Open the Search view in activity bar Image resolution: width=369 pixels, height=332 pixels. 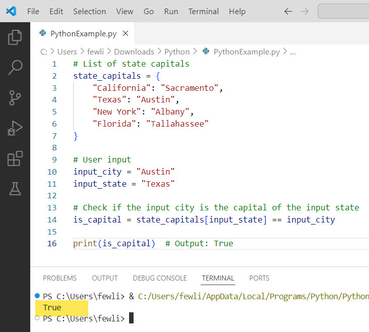click(15, 68)
